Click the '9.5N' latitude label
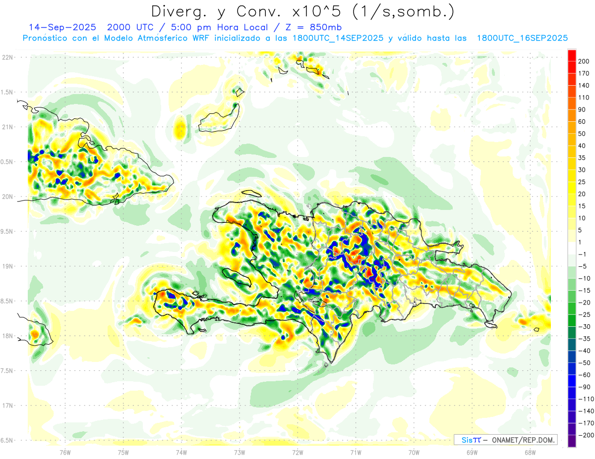The height and width of the screenshot is (459, 595). tap(7, 231)
